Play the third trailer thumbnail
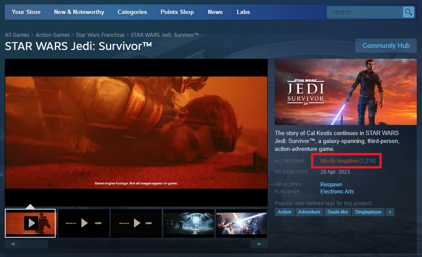Screen dimensions: 422x257 [x=136, y=223]
